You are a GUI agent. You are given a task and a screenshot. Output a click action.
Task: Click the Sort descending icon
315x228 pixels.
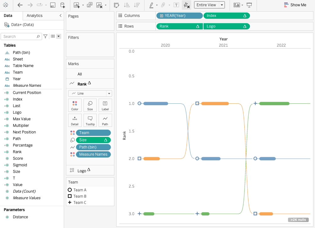[x=137, y=5]
